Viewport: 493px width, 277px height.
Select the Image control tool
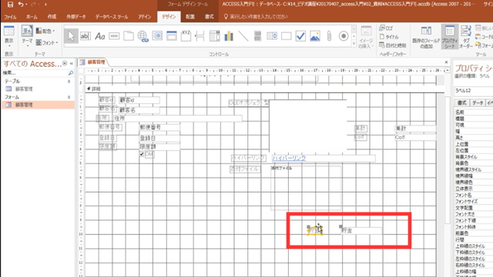pyautogui.click(x=315, y=36)
